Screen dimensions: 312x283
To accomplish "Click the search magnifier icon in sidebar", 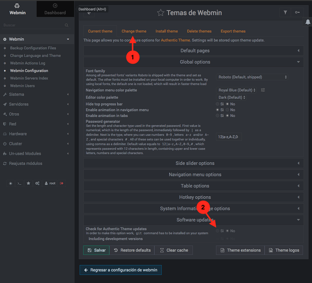I will coord(66,25).
